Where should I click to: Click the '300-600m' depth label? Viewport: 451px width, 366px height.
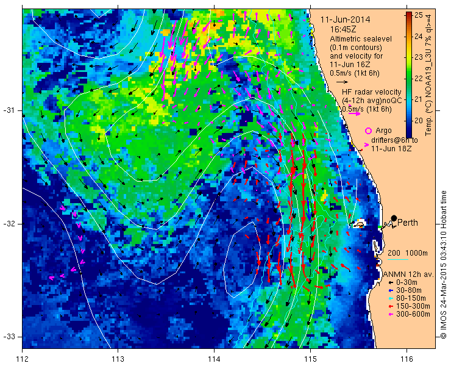pyautogui.click(x=413, y=314)
